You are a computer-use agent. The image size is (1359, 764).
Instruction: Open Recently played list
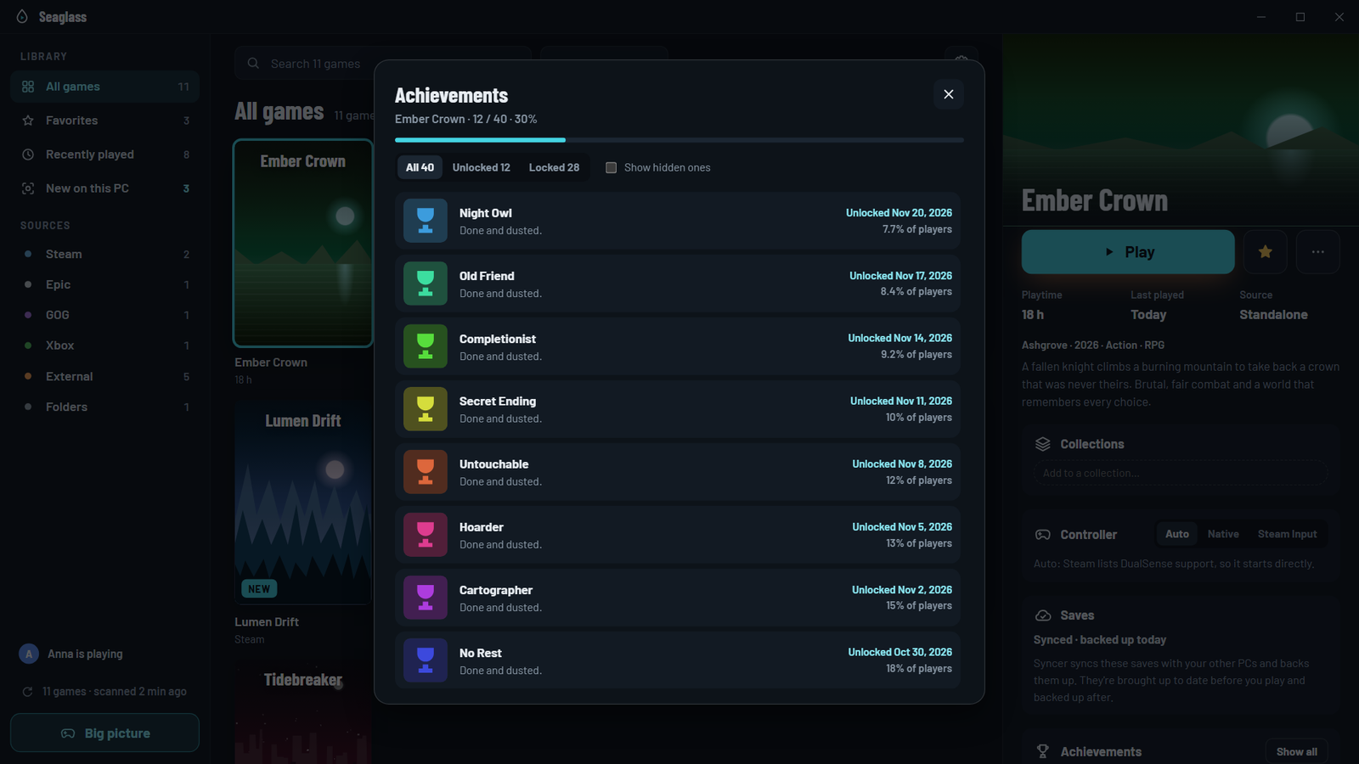[104, 154]
